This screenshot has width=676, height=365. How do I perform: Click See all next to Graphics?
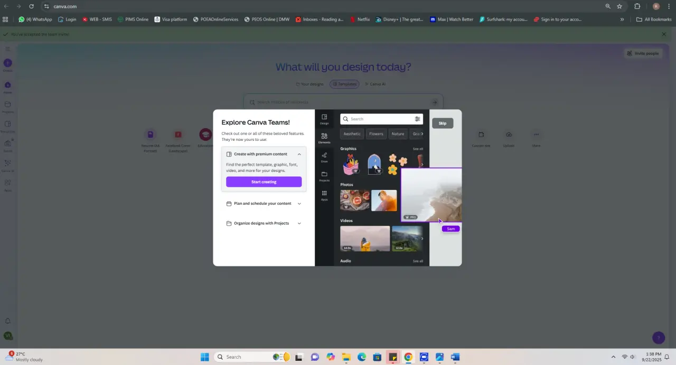tap(418, 149)
